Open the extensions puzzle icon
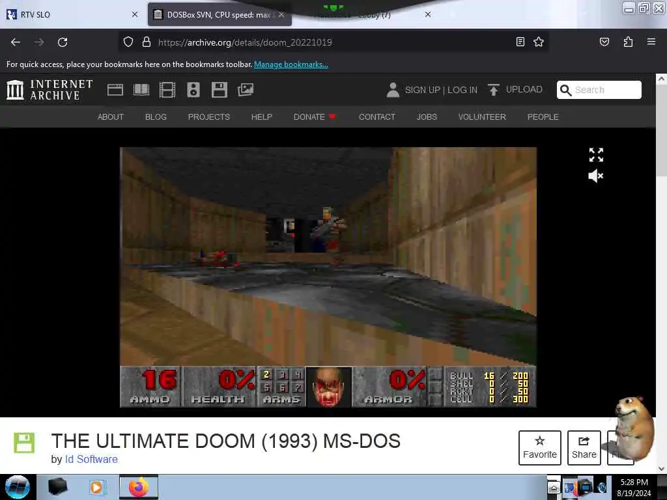Viewport: 667px width, 500px height. tap(628, 42)
